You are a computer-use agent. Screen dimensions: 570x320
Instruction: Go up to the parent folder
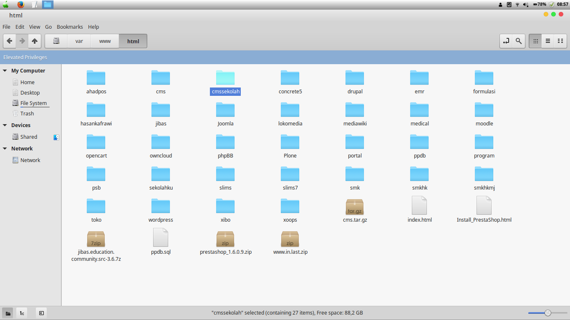click(x=35, y=41)
